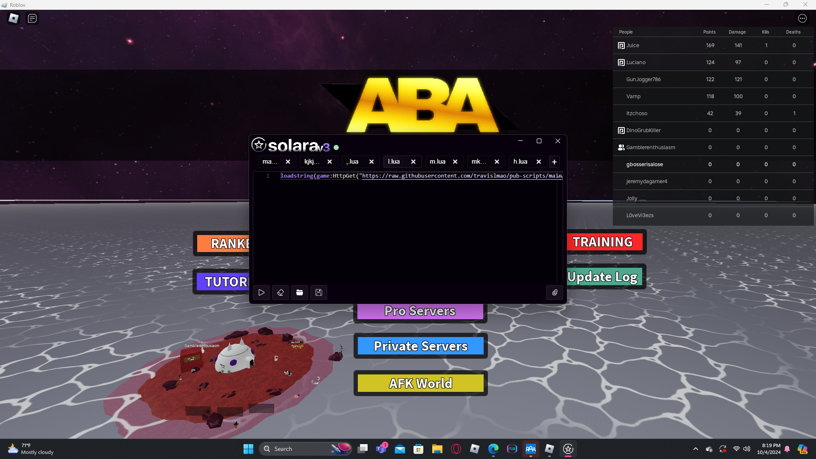This screenshot has width=816, height=459.
Task: Open the Roblox chat icon
Action: (32, 18)
